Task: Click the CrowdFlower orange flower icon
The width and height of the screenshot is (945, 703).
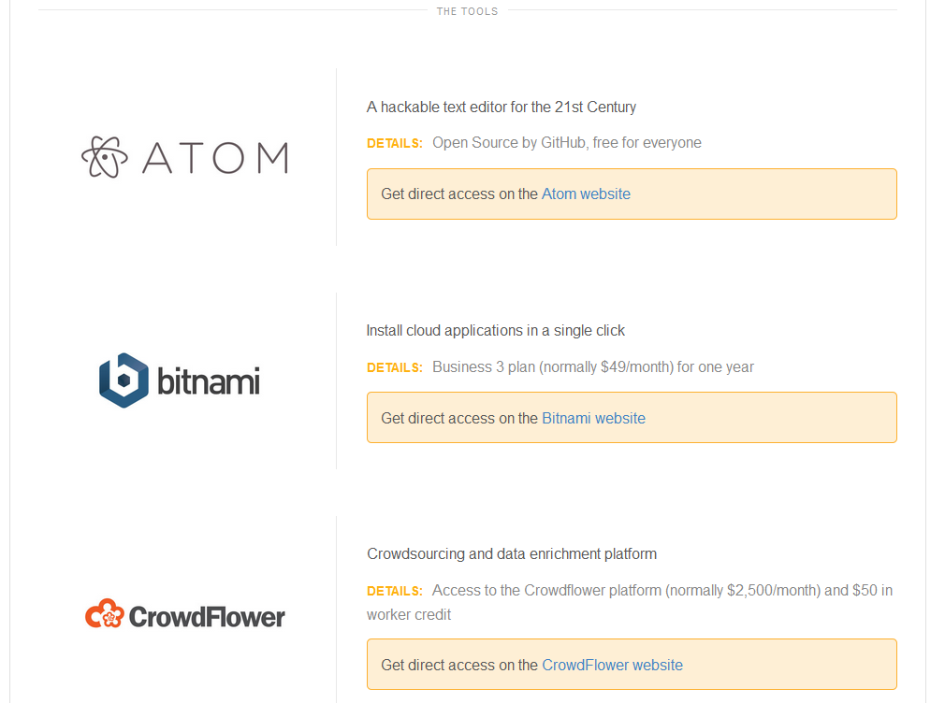Action: coord(104,614)
